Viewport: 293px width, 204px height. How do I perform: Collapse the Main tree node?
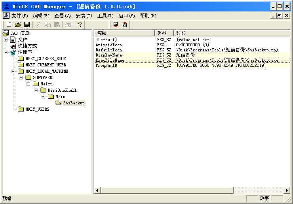(43, 97)
